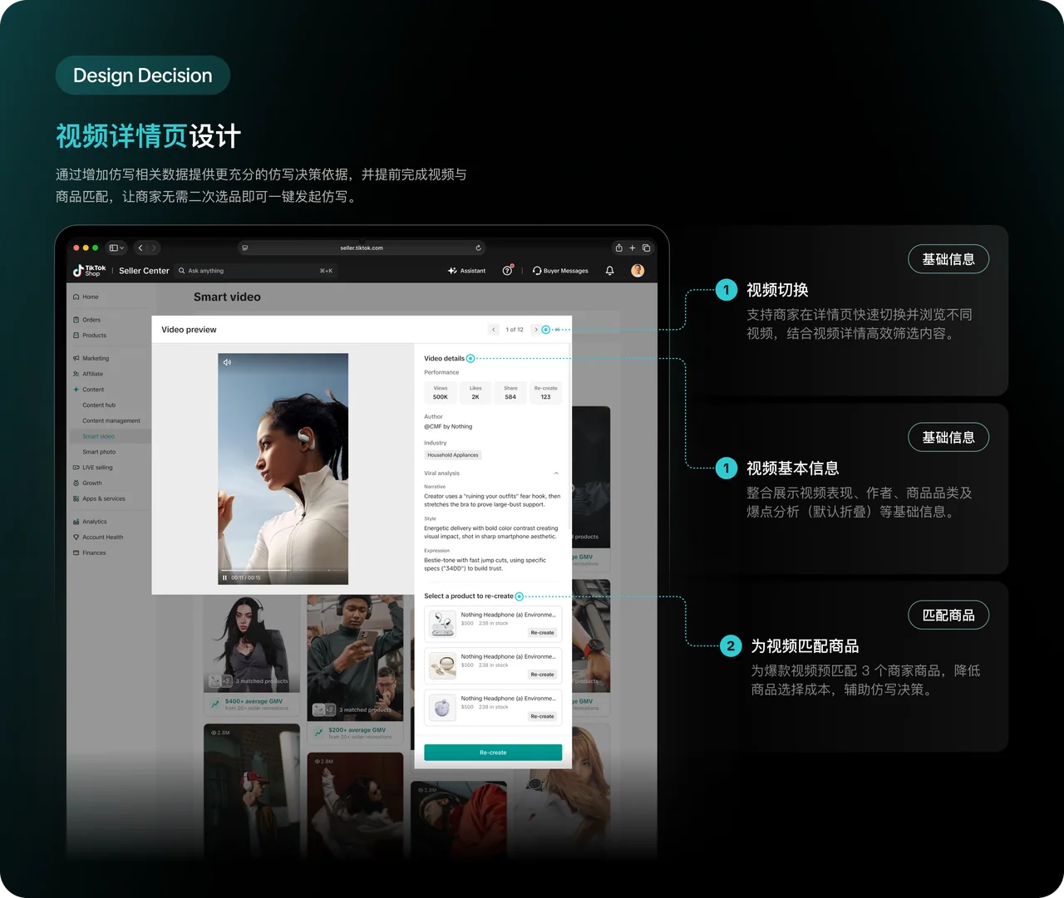The width and height of the screenshot is (1064, 898).
Task: Go back with the browser back arrow
Action: (140, 248)
